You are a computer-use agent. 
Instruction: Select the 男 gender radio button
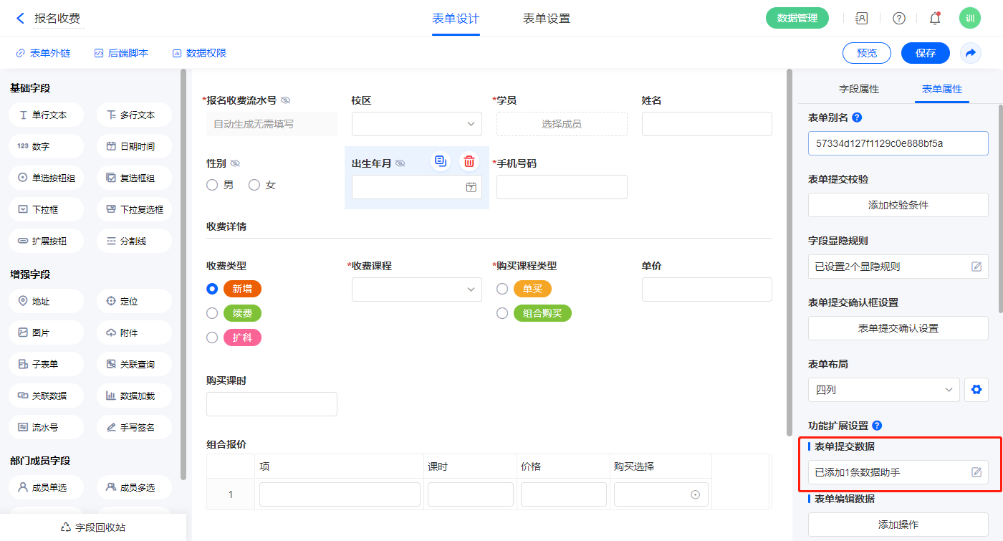(212, 185)
